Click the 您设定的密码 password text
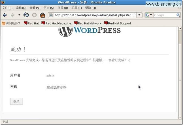The width and height of the screenshot is (183, 125). click(x=57, y=87)
